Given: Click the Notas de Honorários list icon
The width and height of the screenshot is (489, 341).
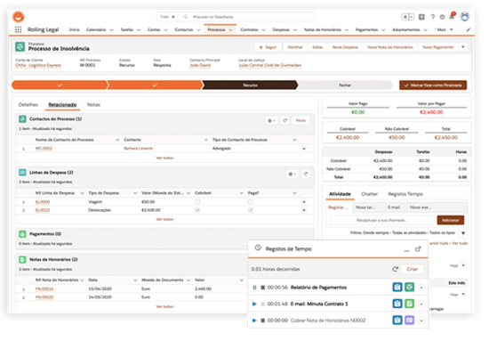Looking at the screenshot, I should coord(22,259).
